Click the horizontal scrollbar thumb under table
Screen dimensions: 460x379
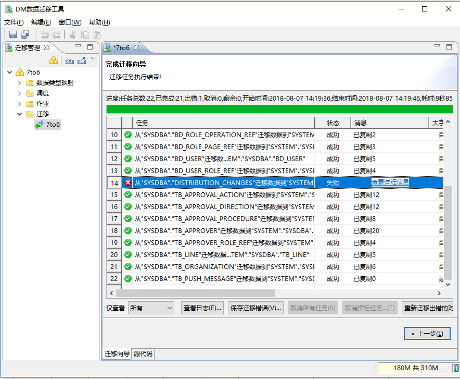tap(196, 293)
